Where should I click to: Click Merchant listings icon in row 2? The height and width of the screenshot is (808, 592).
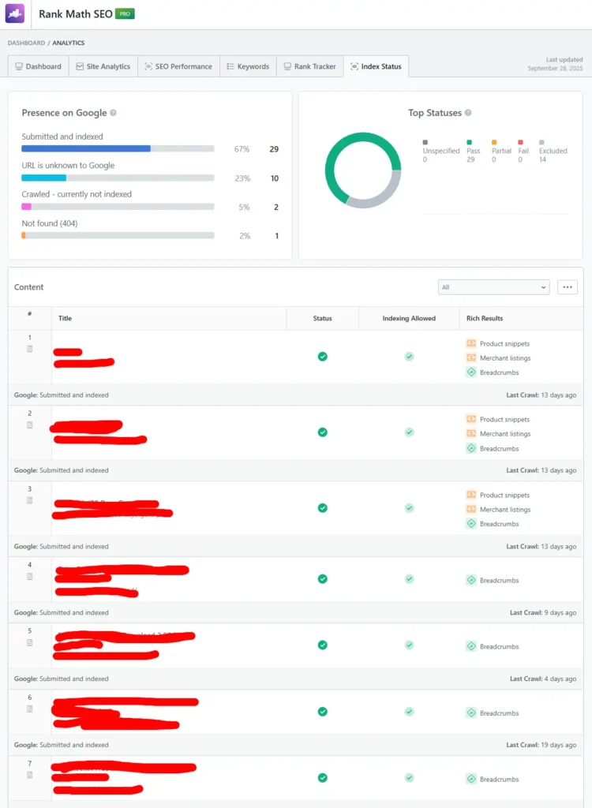point(471,434)
